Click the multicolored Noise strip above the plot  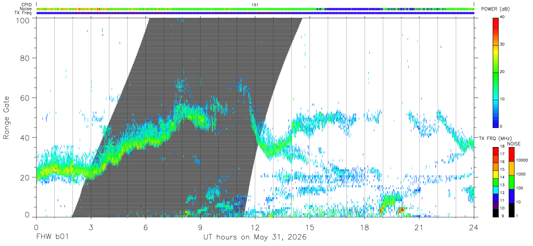255,9
